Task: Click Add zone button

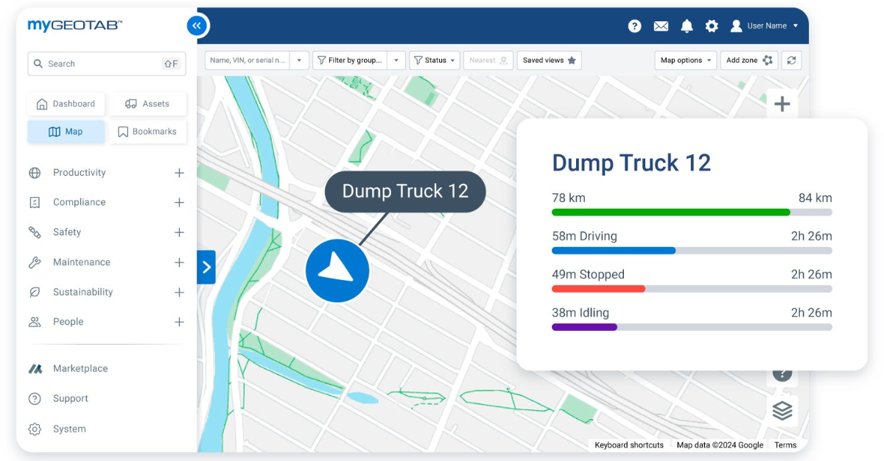Action: pyautogui.click(x=749, y=60)
